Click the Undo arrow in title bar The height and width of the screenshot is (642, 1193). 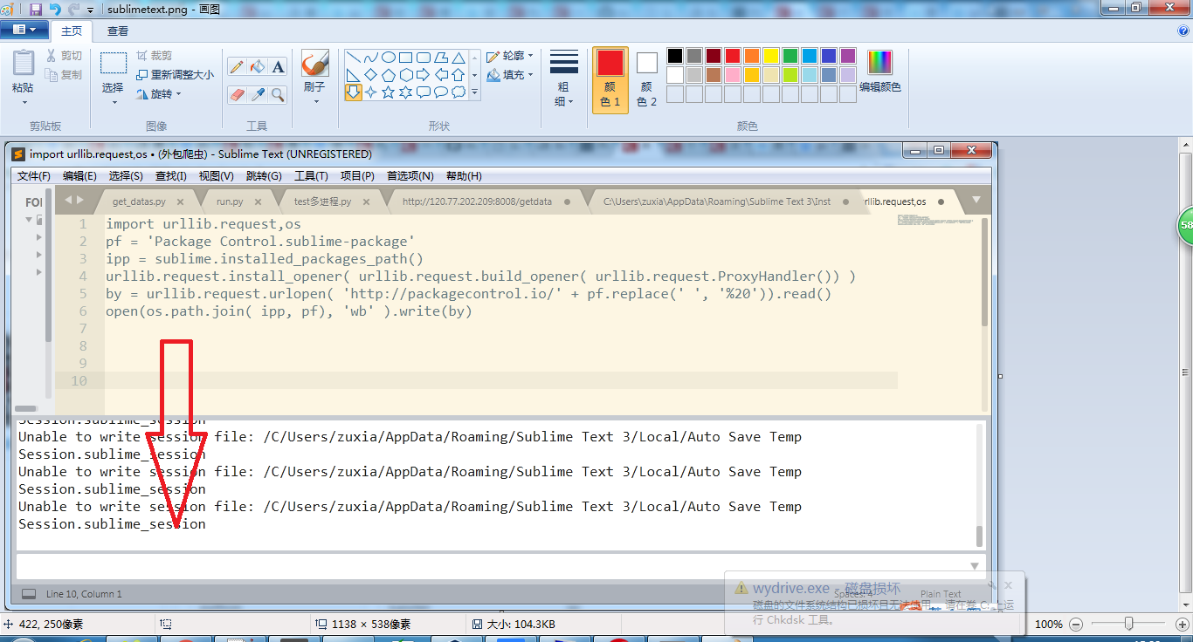(55, 10)
